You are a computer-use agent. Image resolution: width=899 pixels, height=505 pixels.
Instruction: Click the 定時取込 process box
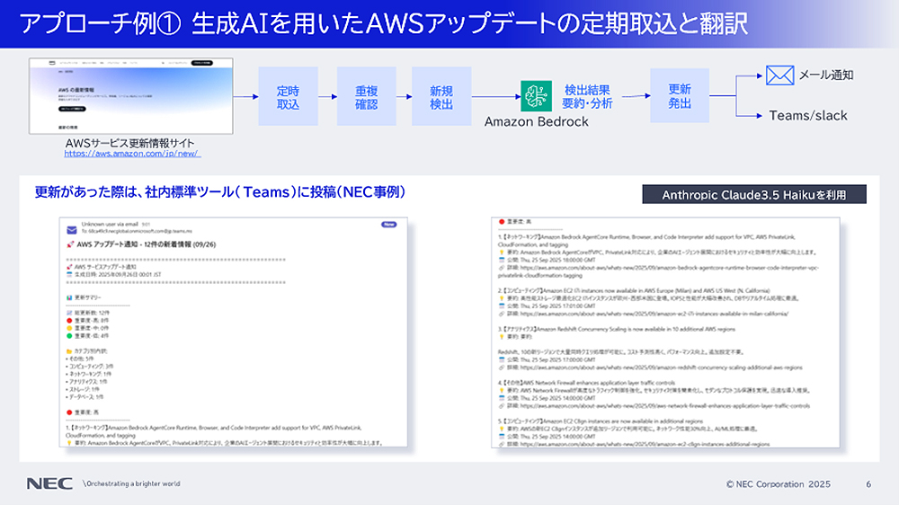pos(289,96)
